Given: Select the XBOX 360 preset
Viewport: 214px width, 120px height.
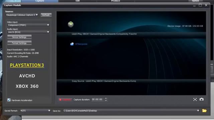Looking at the screenshot, I should 27,86.
